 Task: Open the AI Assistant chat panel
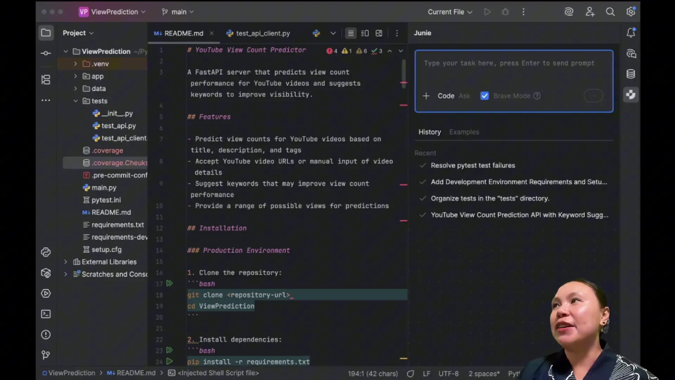tap(631, 53)
